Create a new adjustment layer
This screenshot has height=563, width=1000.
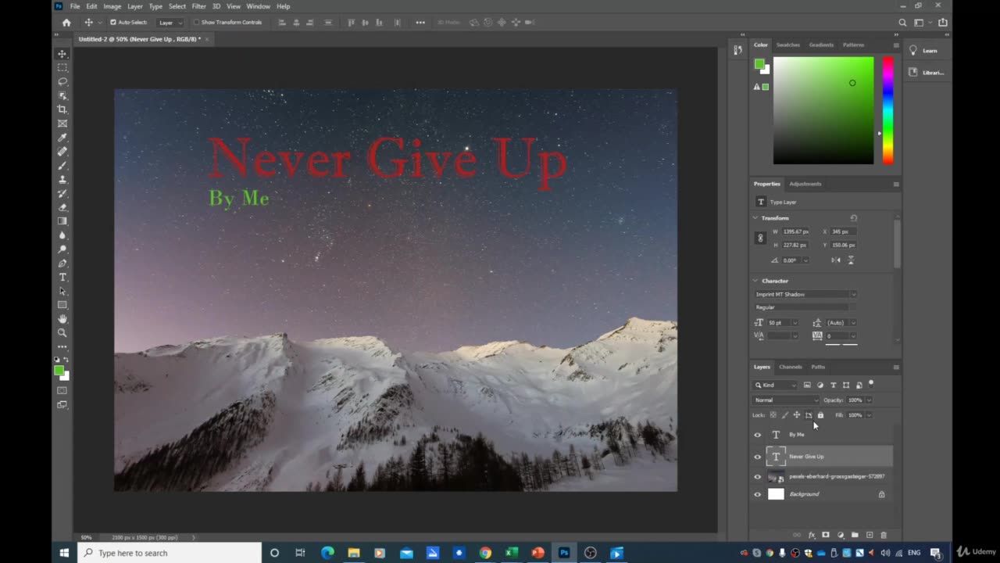tap(841, 535)
